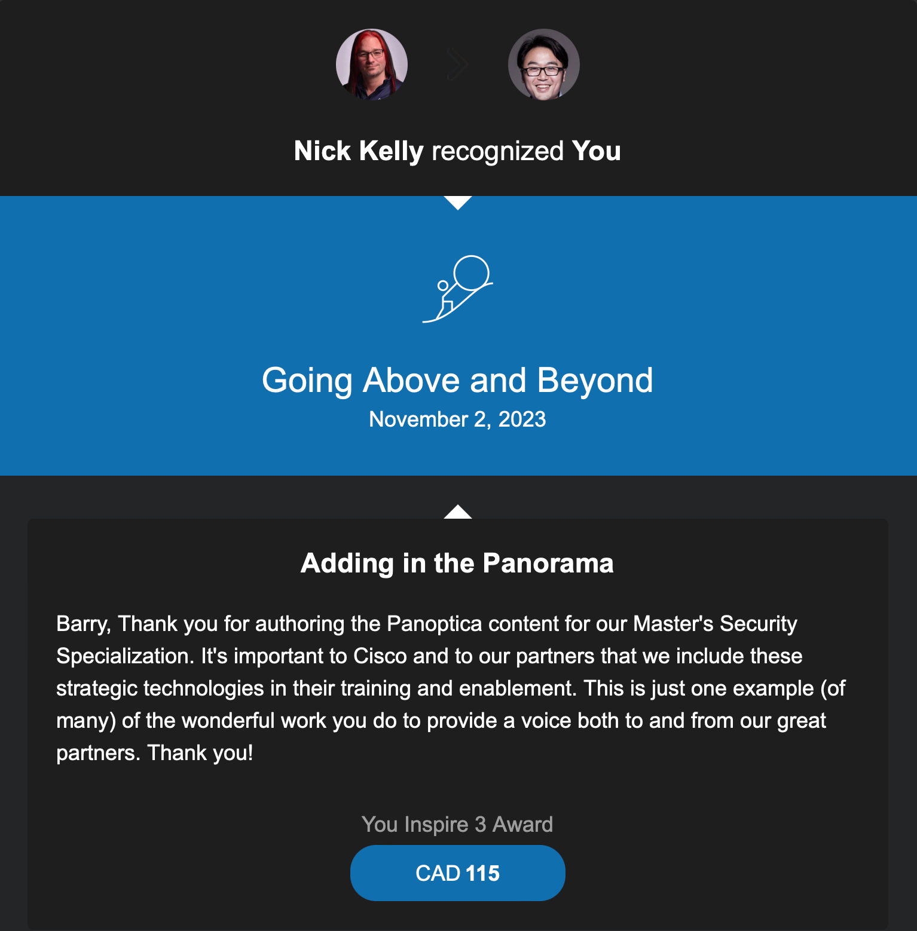Click the downward white triangle under the header
The width and height of the screenshot is (917, 931).
(x=458, y=203)
